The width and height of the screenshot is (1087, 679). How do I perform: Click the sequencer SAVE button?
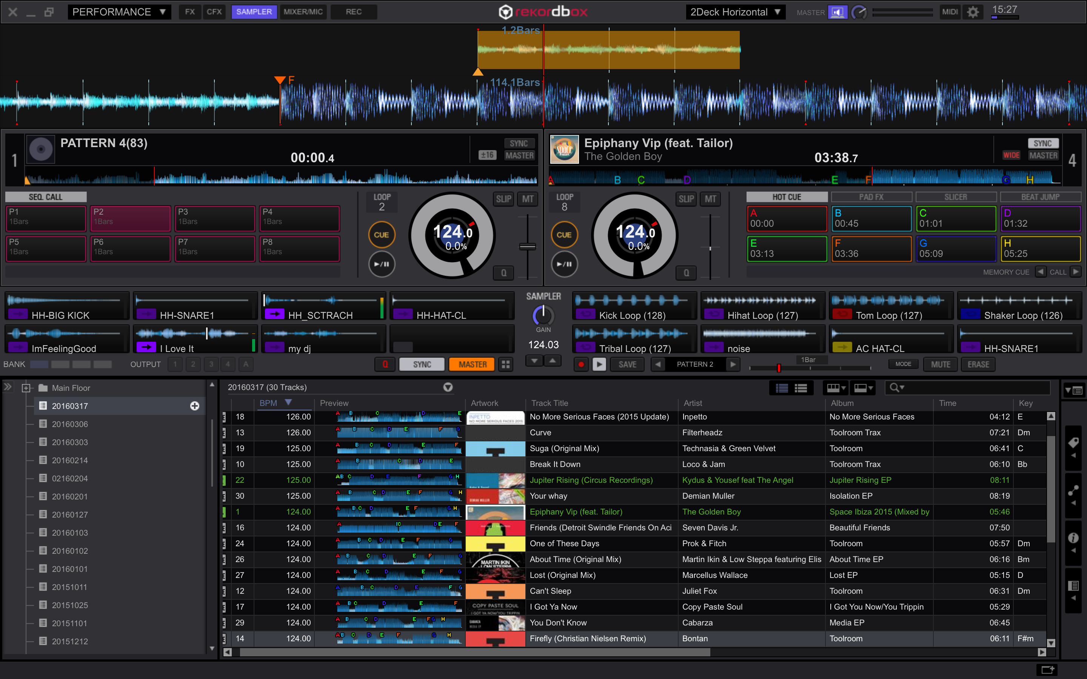(627, 364)
